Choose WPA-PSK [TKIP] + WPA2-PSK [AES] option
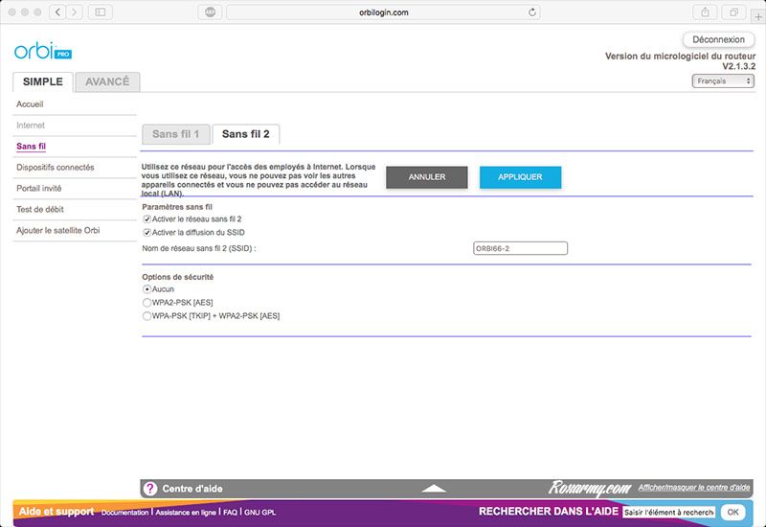 147,315
